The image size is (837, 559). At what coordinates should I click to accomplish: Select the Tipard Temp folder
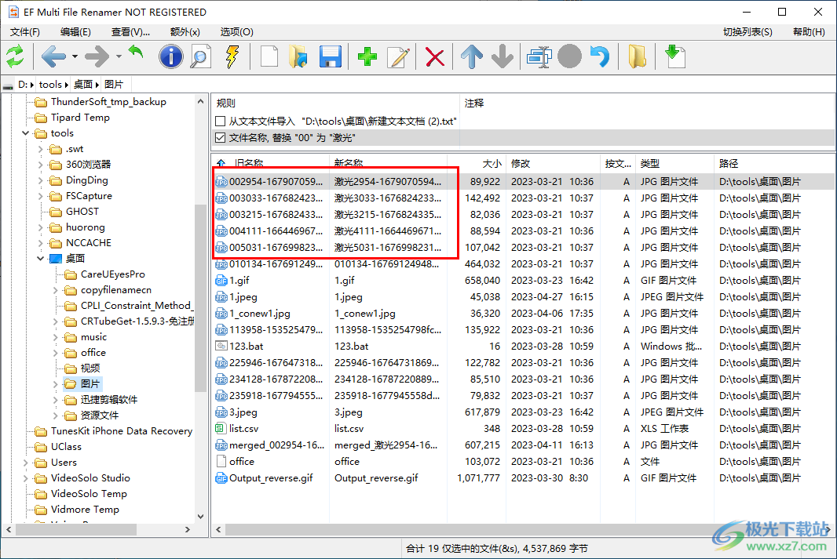(x=80, y=118)
